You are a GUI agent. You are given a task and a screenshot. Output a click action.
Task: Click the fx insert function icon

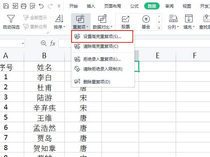53,43
